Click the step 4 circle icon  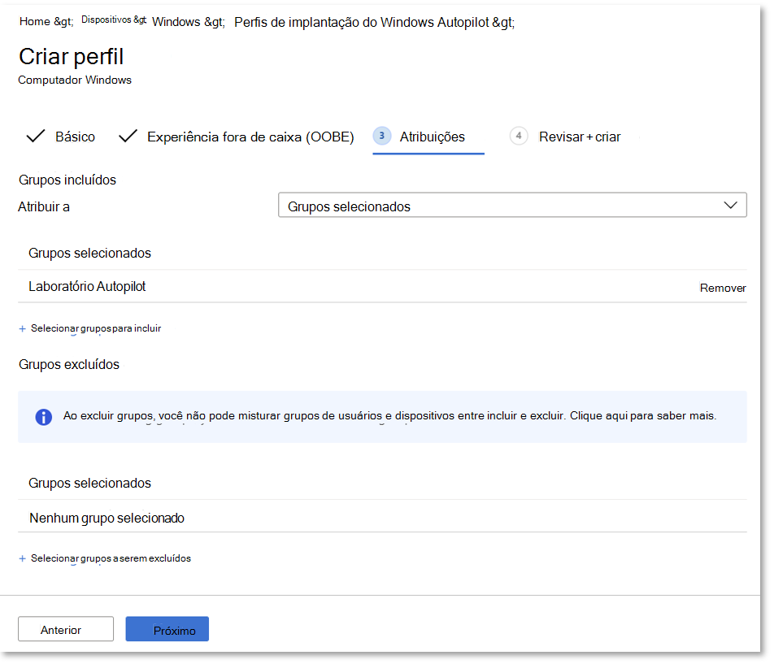[x=519, y=136]
